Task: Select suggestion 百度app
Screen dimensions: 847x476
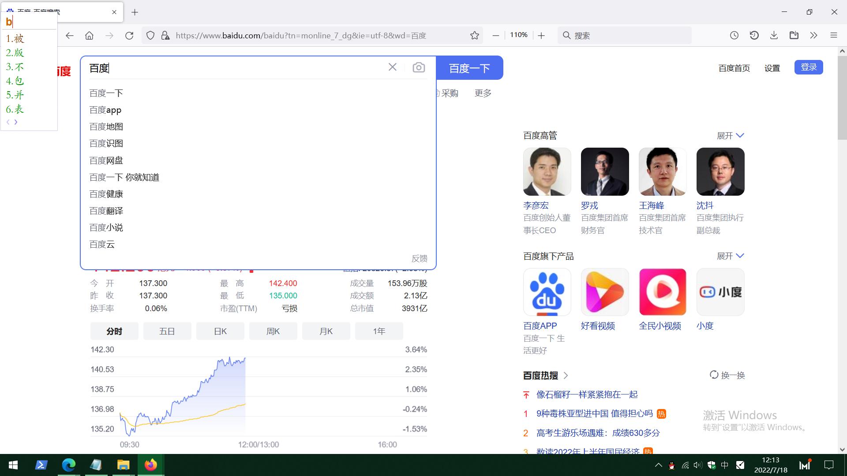Action: [105, 110]
